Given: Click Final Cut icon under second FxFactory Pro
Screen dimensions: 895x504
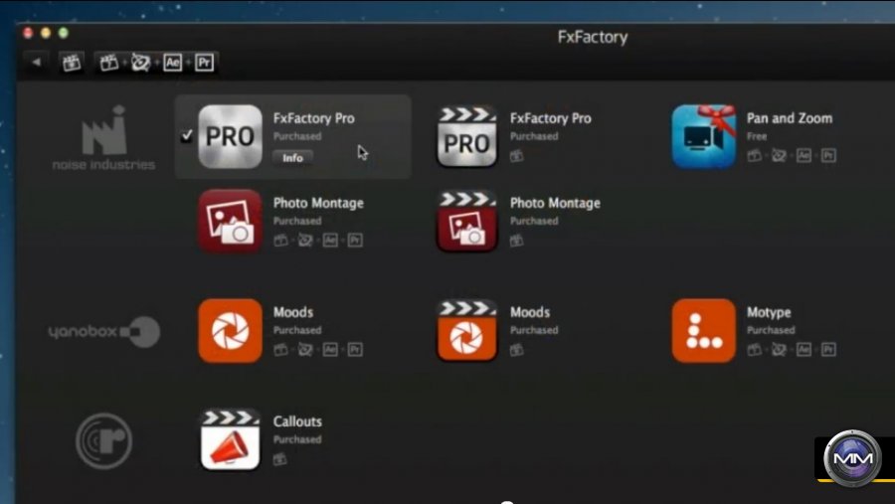Looking at the screenshot, I should pos(516,155).
